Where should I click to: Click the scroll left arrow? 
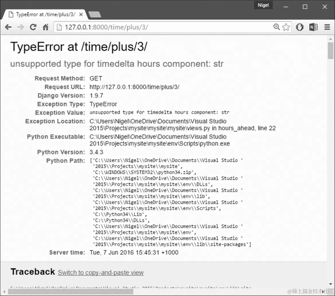click(x=4, y=291)
